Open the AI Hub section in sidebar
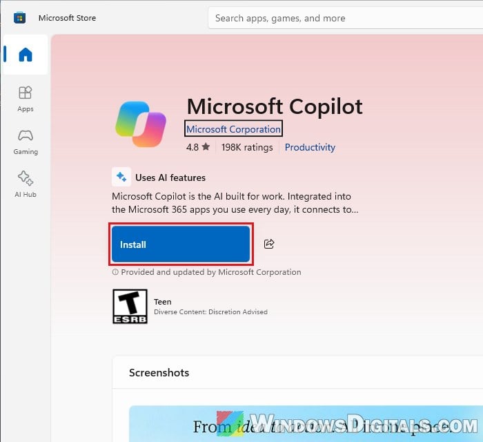Viewport: 483px width, 442px height. pos(26,184)
